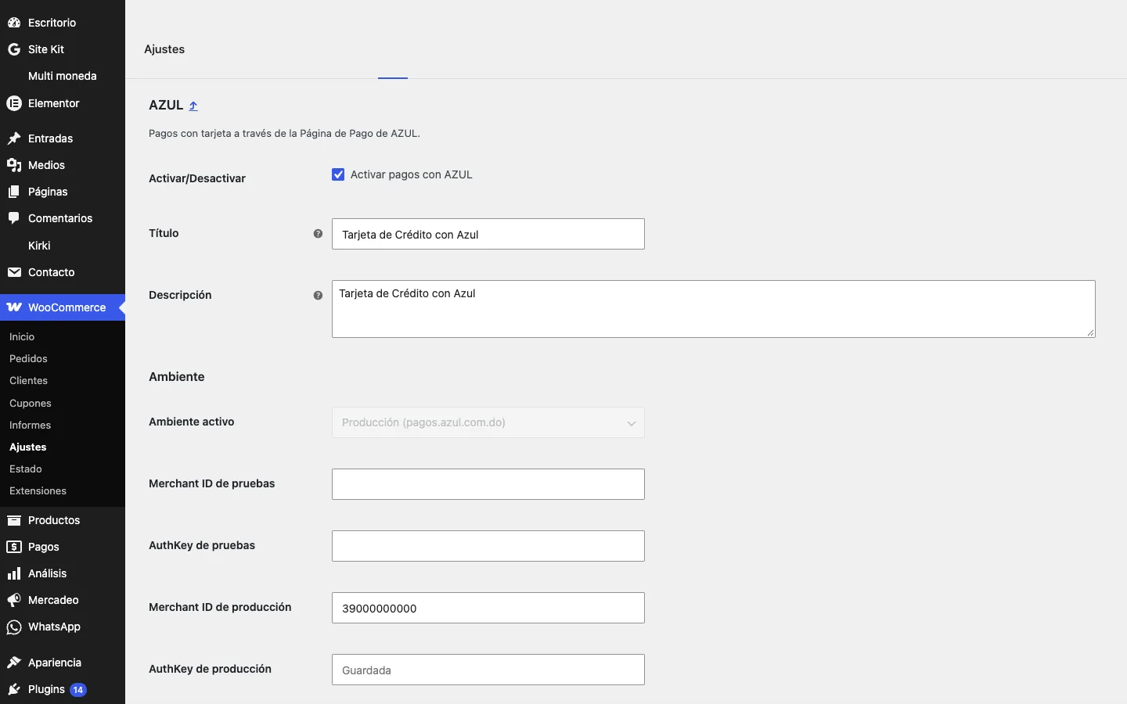Click the Entradas pushpin icon

pyautogui.click(x=14, y=138)
